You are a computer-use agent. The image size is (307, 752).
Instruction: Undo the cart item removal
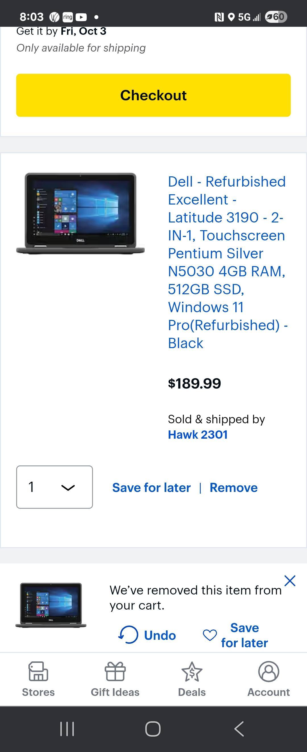160,635
